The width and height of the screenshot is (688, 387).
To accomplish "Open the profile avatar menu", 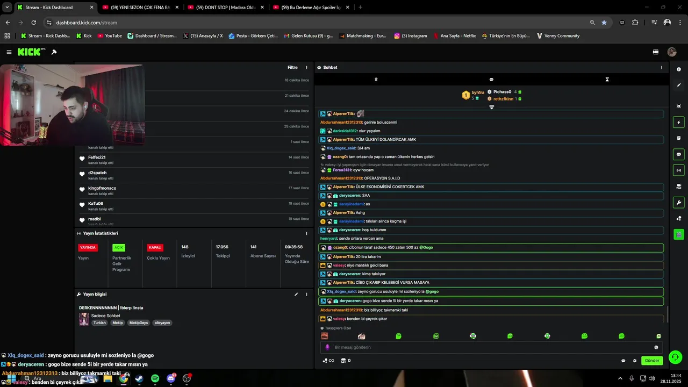I will tap(671, 52).
